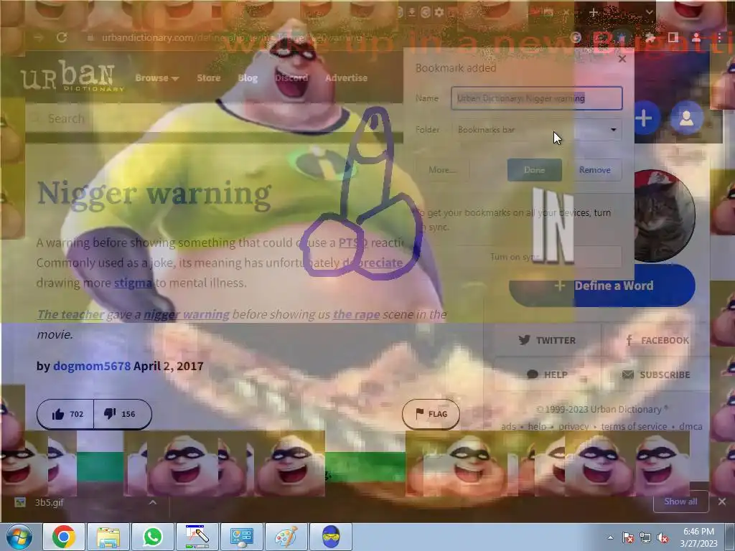
Task: Follow the PTSD link in the definition
Action: 353,242
